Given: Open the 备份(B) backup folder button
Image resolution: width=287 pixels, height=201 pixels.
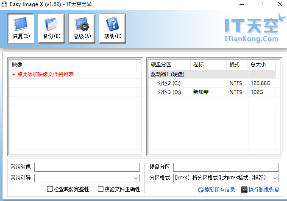Looking at the screenshot, I should [51, 28].
